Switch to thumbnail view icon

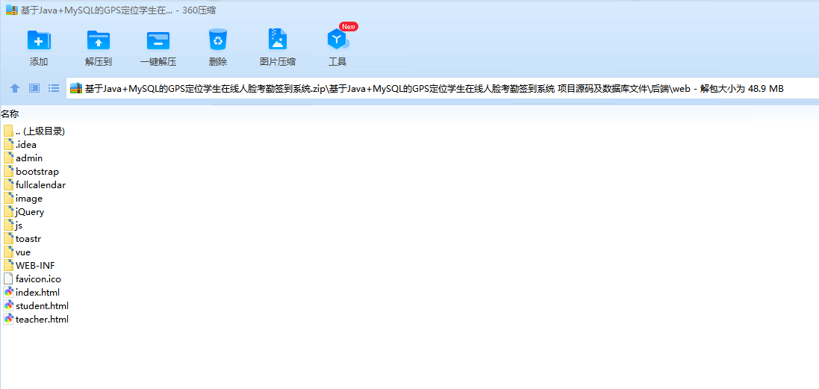34,88
